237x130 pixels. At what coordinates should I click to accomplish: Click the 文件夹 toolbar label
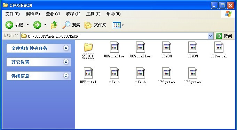100,25
